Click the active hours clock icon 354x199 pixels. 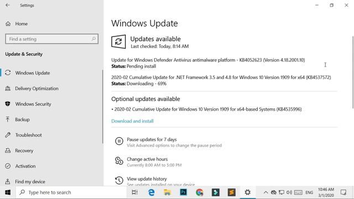tap(119, 161)
